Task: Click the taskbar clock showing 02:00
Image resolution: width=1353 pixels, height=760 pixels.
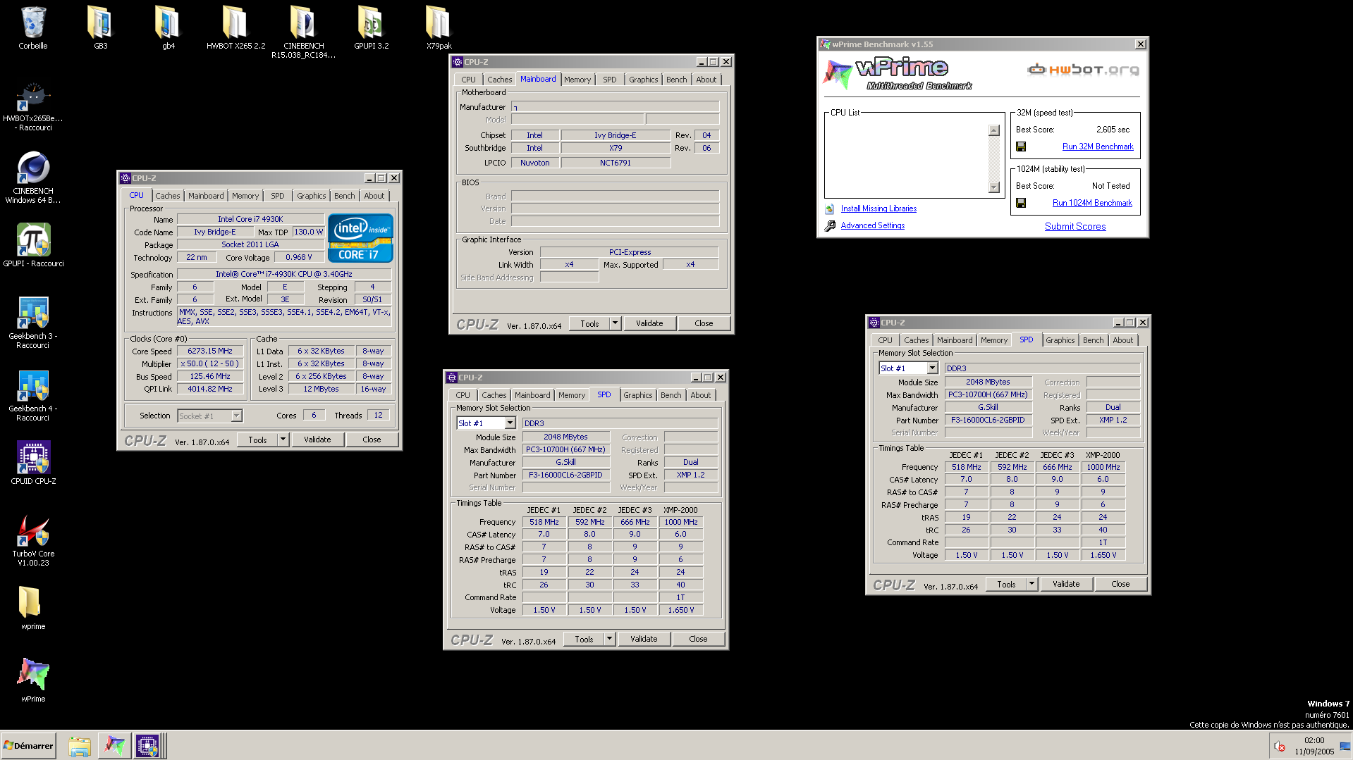Action: (1314, 741)
